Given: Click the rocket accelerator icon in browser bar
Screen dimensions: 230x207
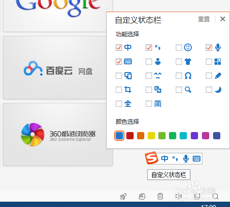Looking at the screenshot, I should point(123,196).
